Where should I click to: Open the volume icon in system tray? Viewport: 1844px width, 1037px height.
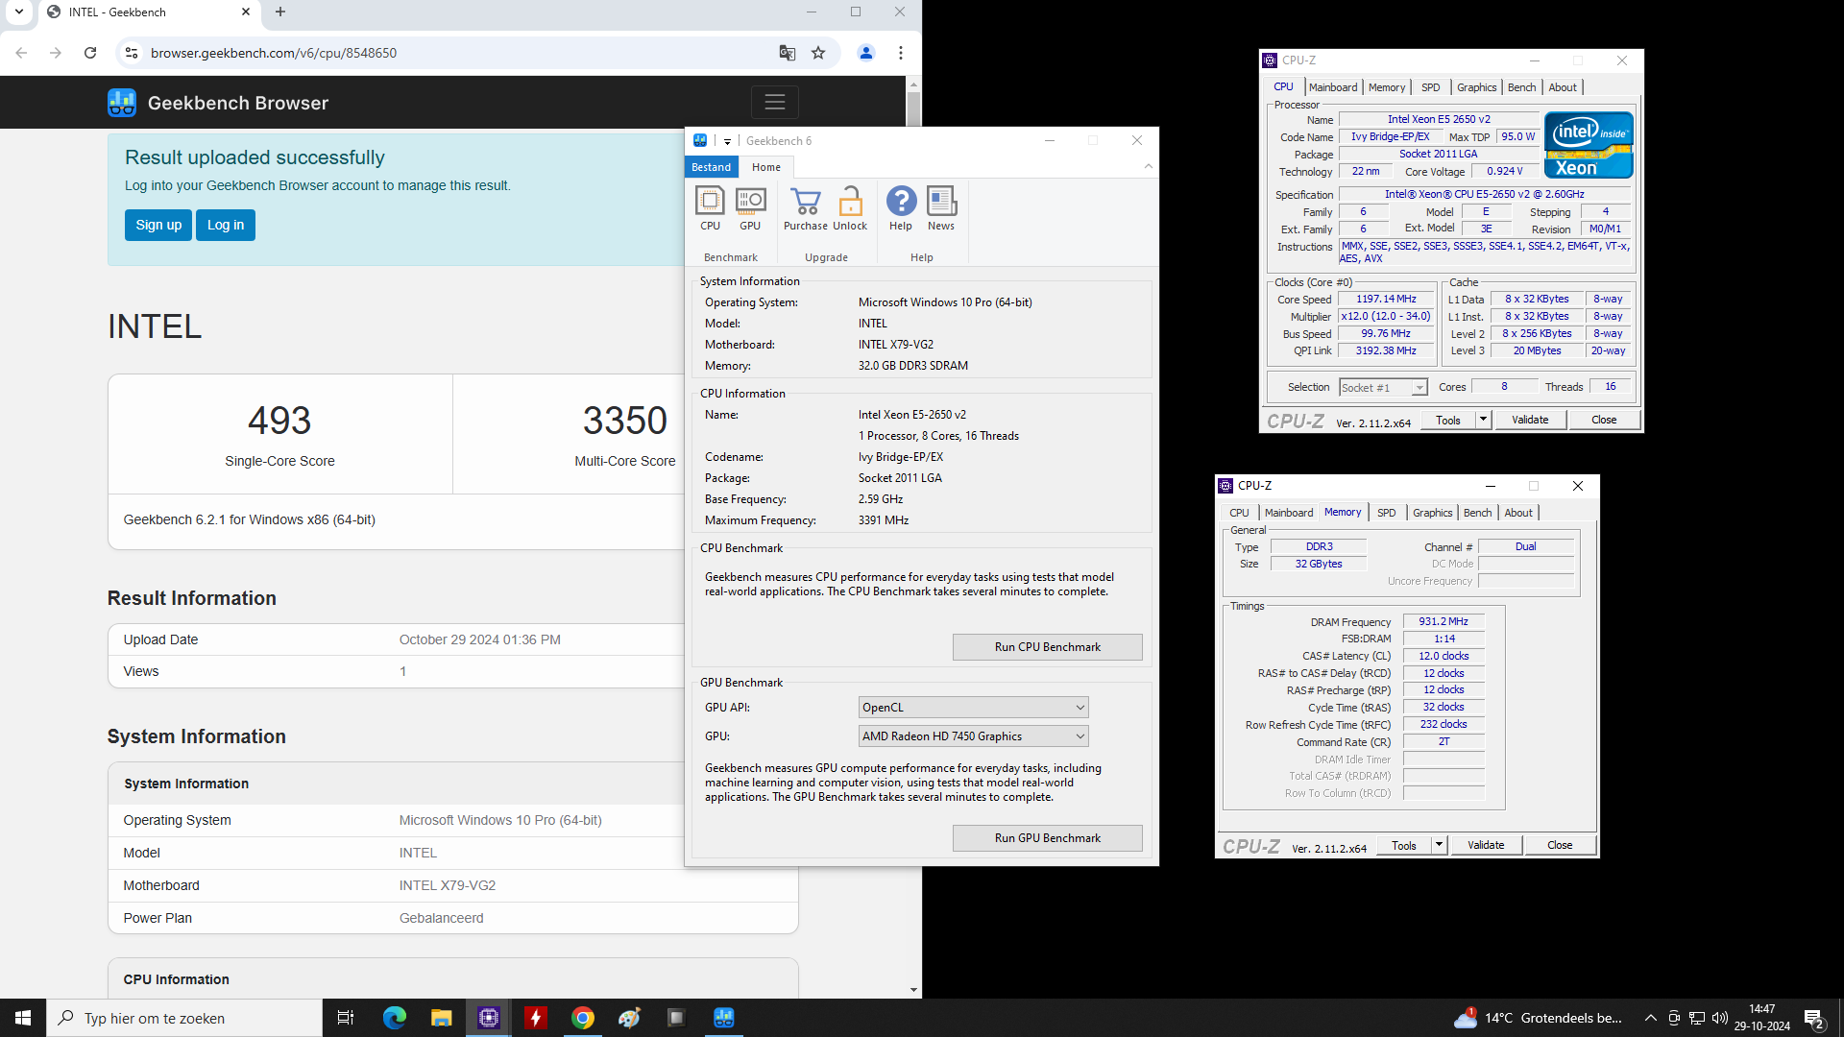point(1720,1018)
